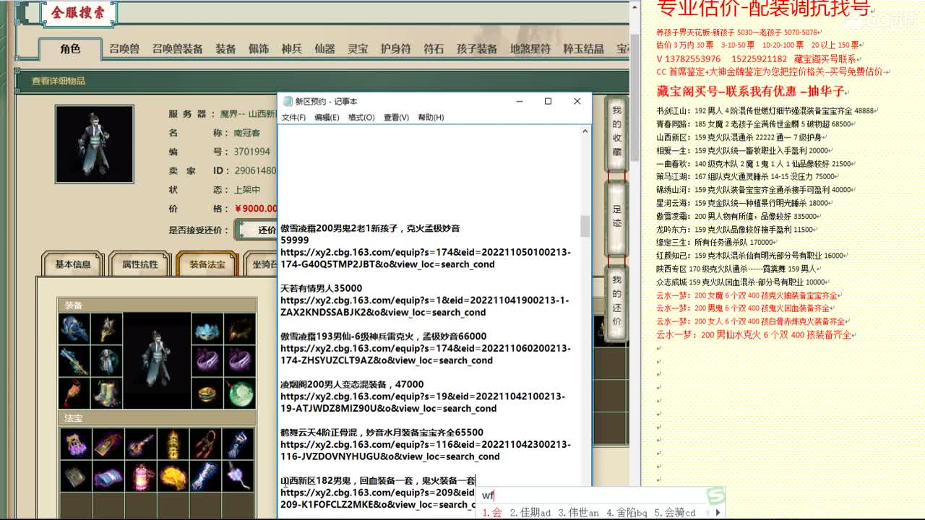Switch to the 召唤兽装备 tab
Image resolution: width=925 pixels, height=520 pixels.
pyautogui.click(x=177, y=48)
